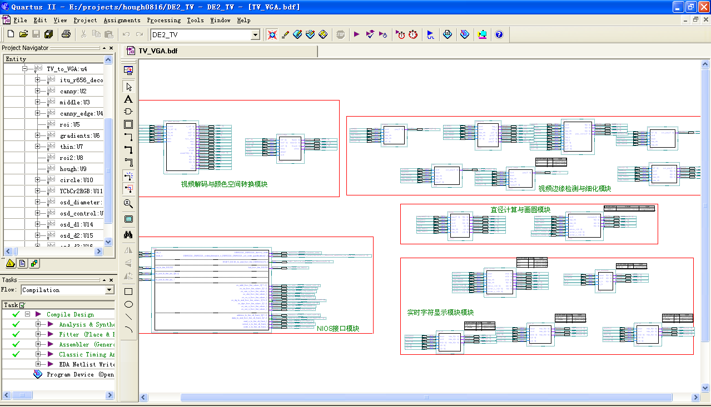711x407 pixels.
Task: Open the Processing menu
Action: coord(164,21)
